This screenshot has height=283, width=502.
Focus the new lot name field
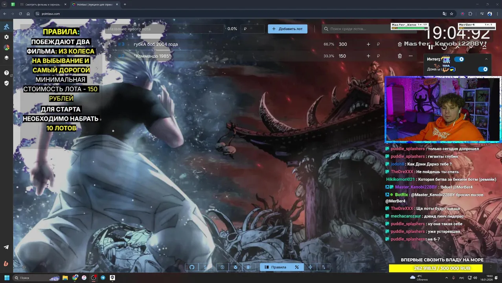point(165,29)
